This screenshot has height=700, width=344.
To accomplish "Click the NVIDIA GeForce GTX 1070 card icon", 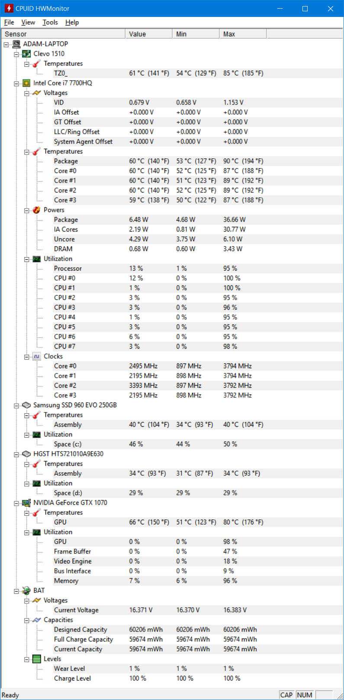I will click(26, 503).
